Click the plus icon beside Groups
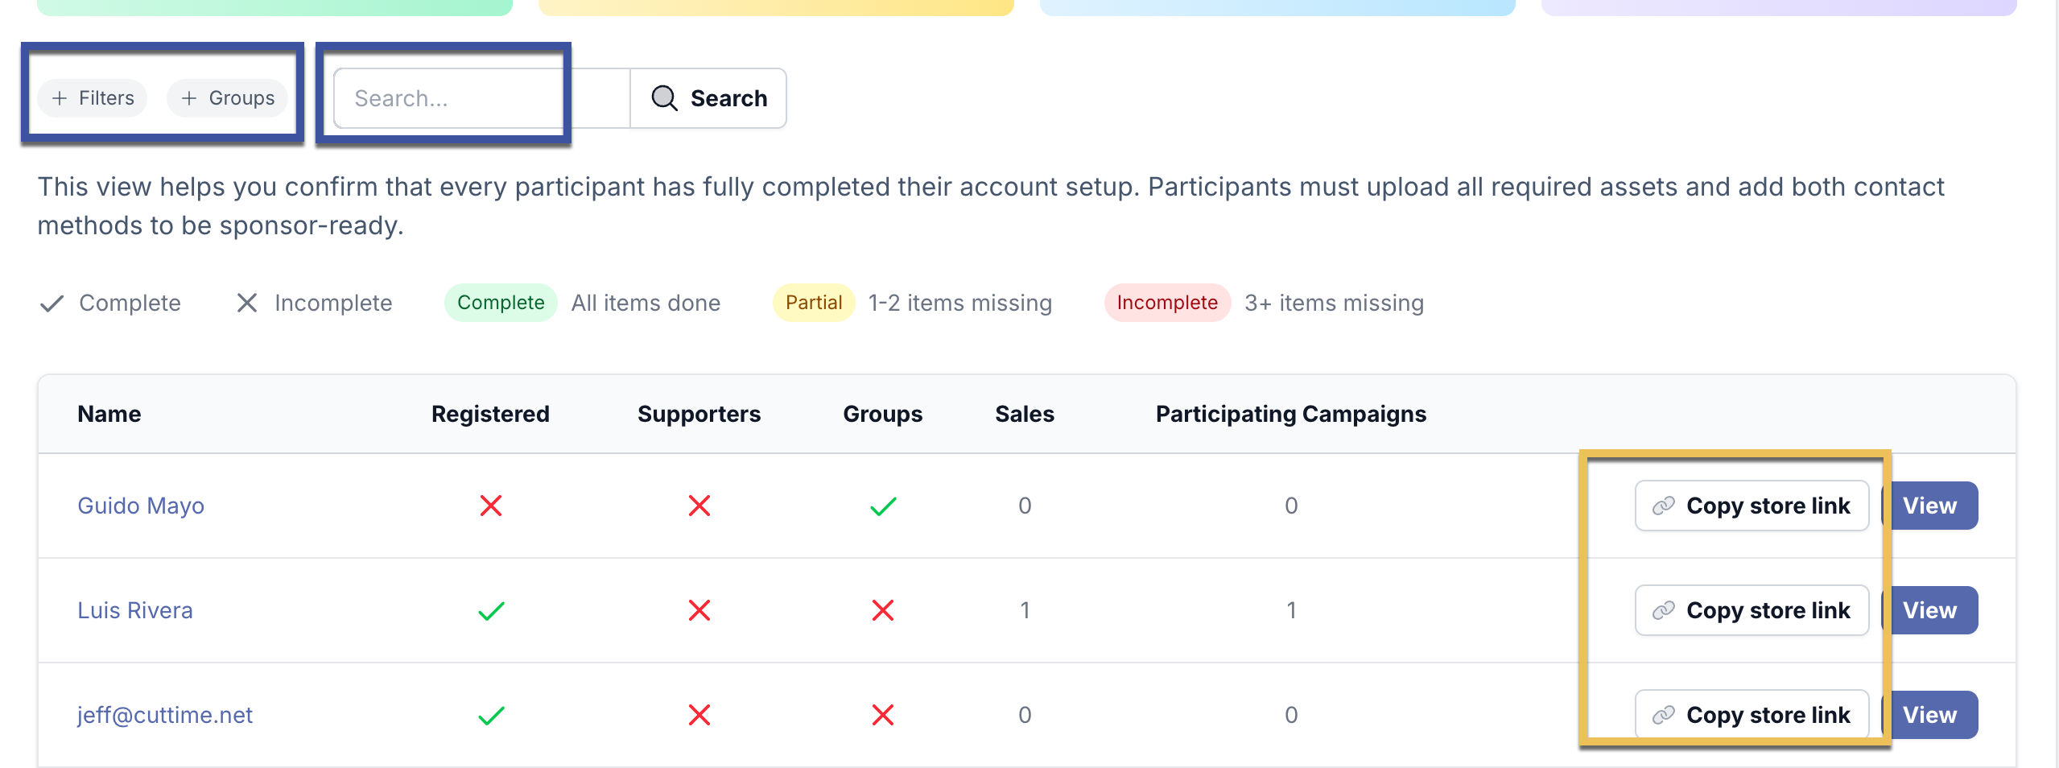 click(189, 98)
